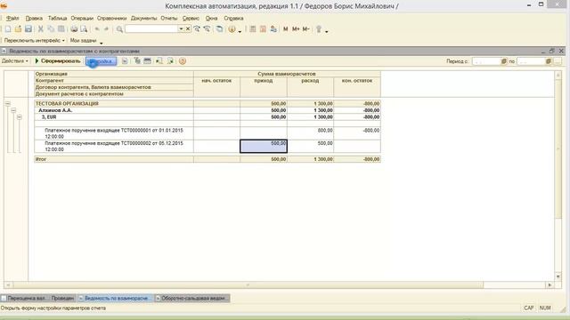Click the main toolbar search input field
570x320 pixels.
(151, 29)
